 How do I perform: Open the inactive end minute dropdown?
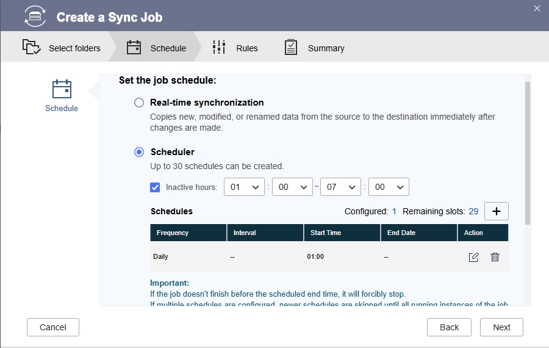pyautogui.click(x=389, y=187)
